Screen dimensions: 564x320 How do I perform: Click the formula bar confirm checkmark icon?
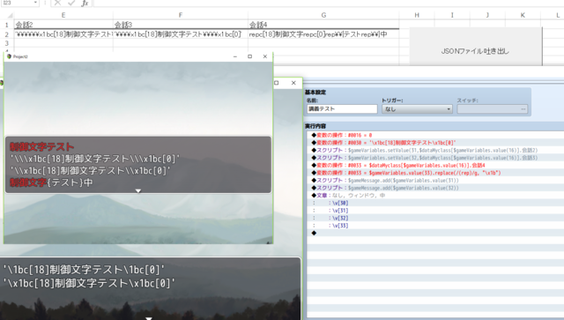[71, 3]
